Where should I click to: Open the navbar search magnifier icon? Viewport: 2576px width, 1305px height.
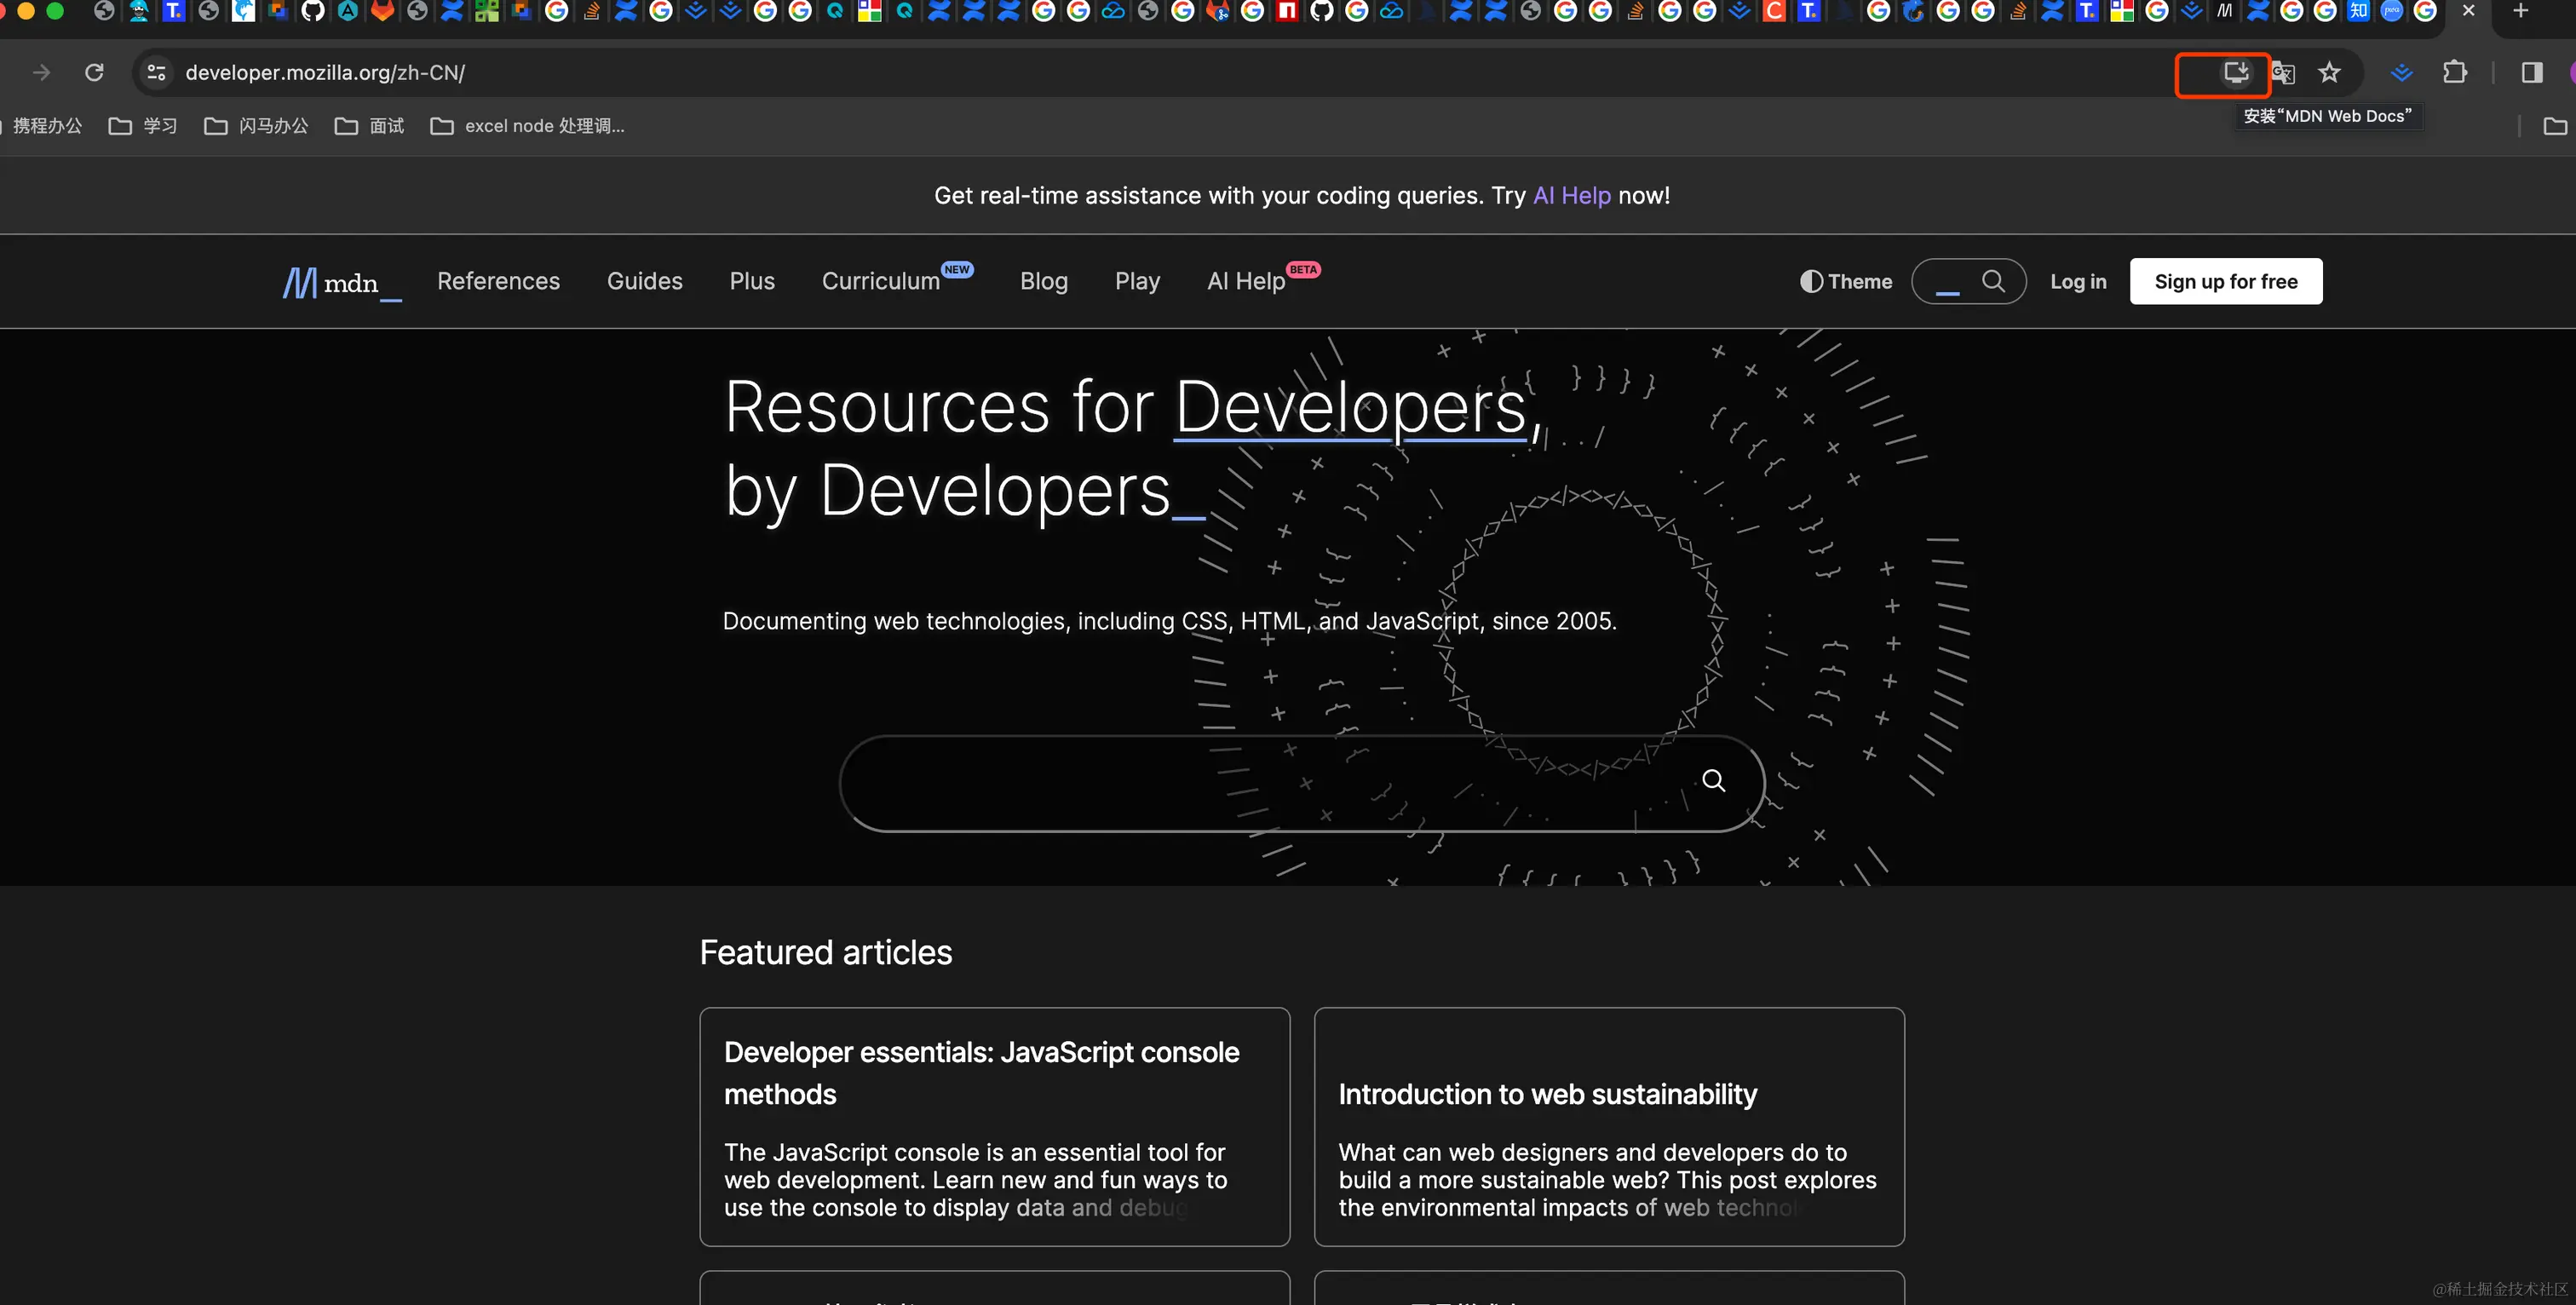click(x=1993, y=281)
